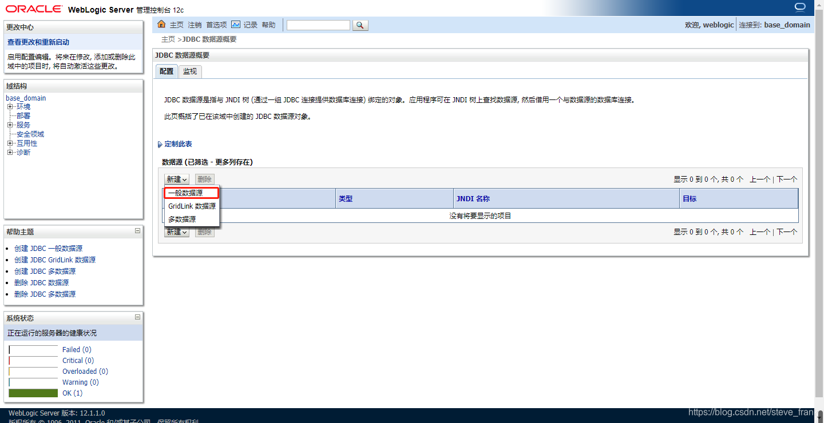Click the Critical (0) status link
This screenshot has width=824, height=423.
78,361
